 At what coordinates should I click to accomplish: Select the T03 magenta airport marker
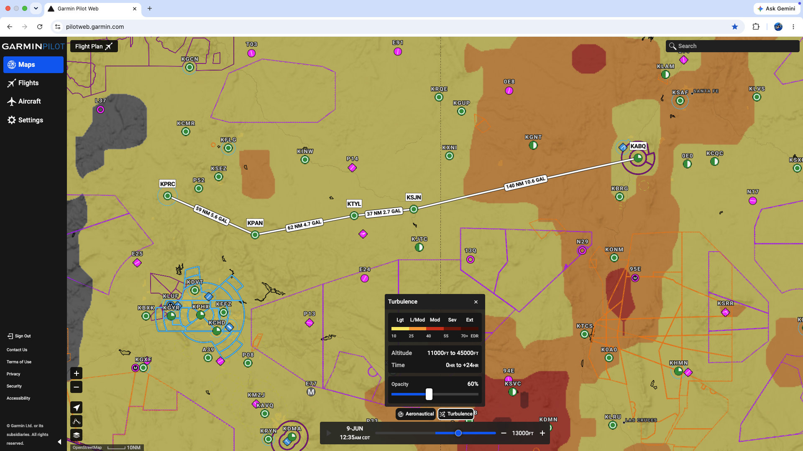pos(251,53)
